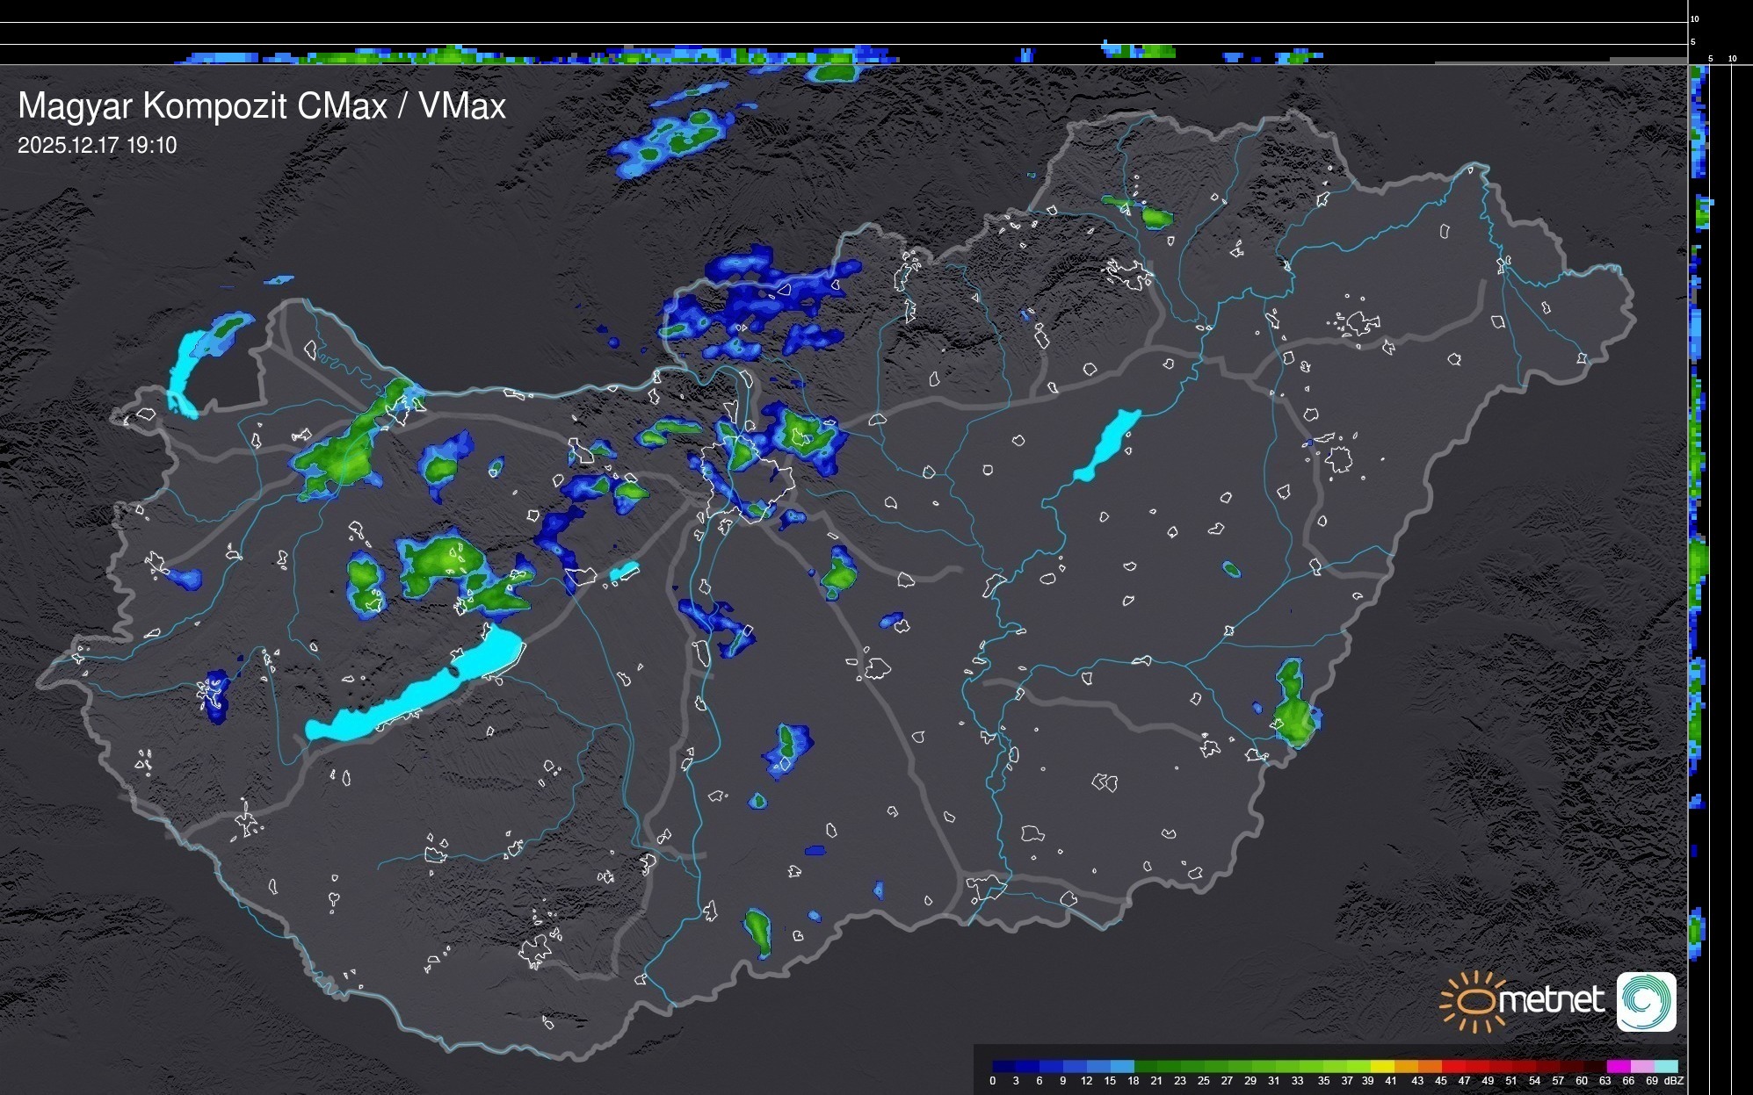Click the 2025.12.17 19:10 timestamp
The height and width of the screenshot is (1095, 1753).
click(98, 146)
